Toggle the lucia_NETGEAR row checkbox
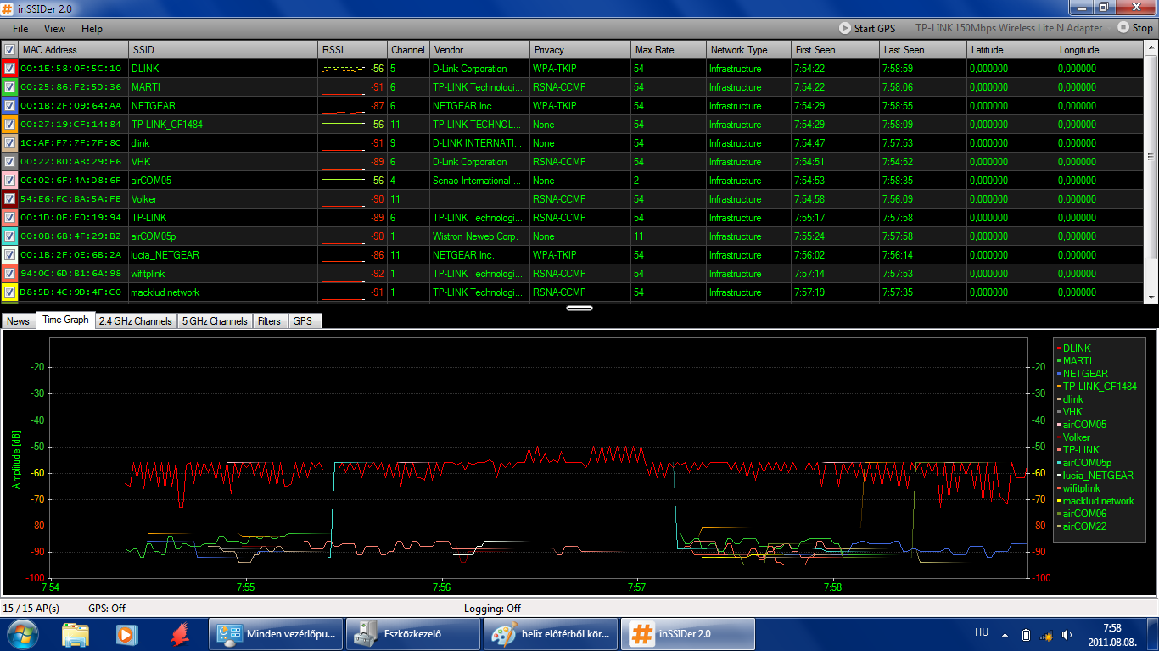 coord(9,255)
